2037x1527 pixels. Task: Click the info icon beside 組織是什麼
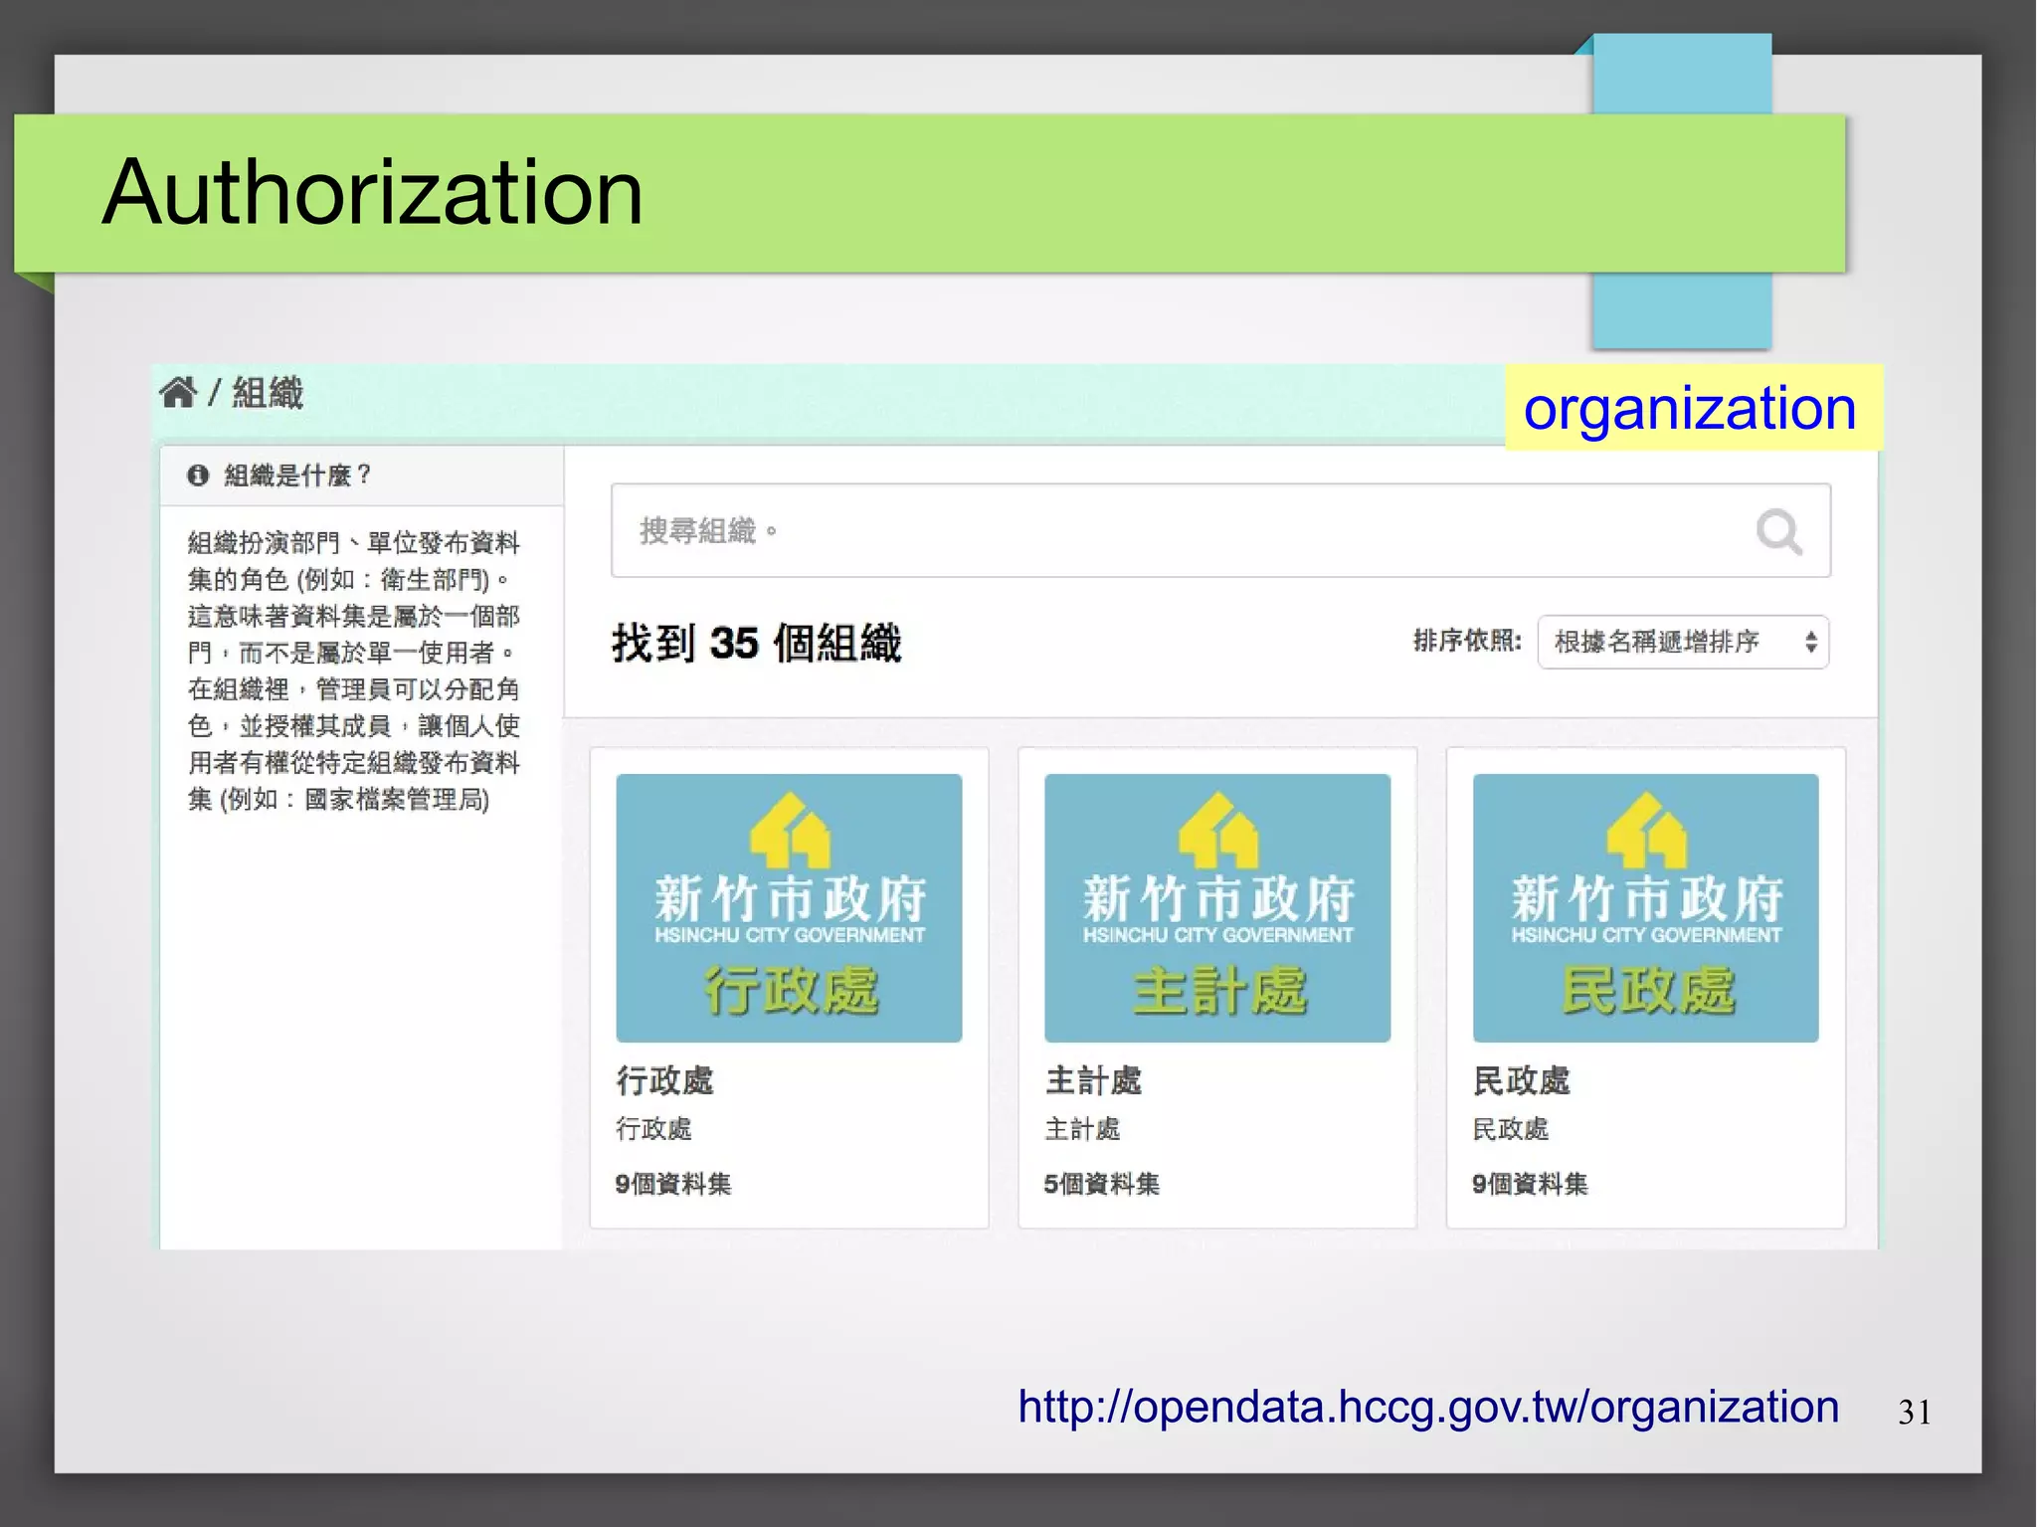(198, 476)
